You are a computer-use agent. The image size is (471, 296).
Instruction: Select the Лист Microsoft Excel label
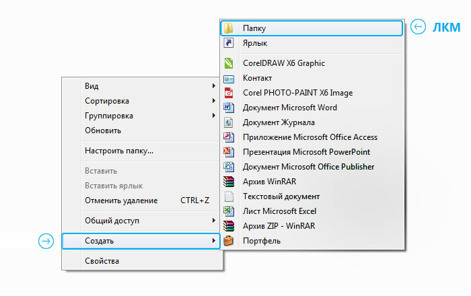pos(280,211)
